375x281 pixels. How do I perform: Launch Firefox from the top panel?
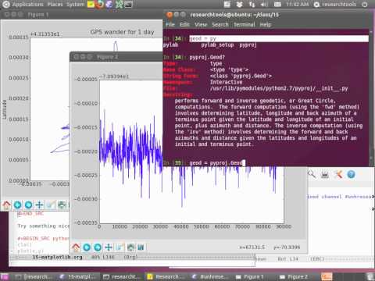pyautogui.click(x=100, y=5)
